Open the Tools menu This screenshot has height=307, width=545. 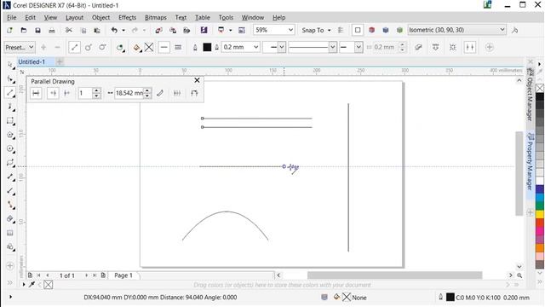point(226,17)
